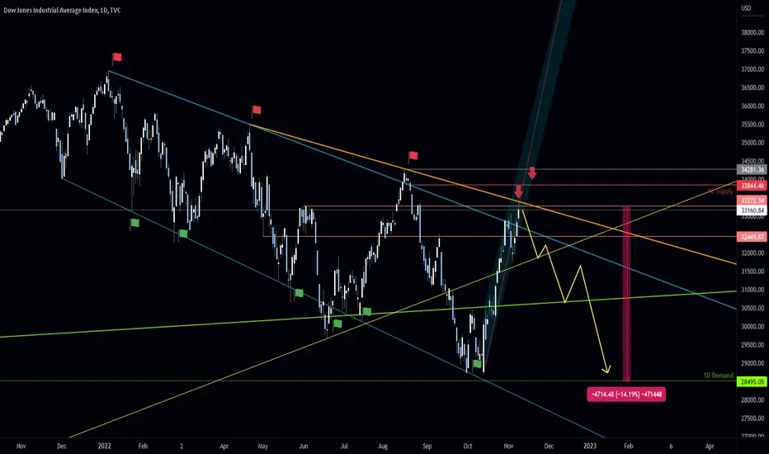Click the 37000.00 price axis label
Screen dimensions: 769x454
752,69
